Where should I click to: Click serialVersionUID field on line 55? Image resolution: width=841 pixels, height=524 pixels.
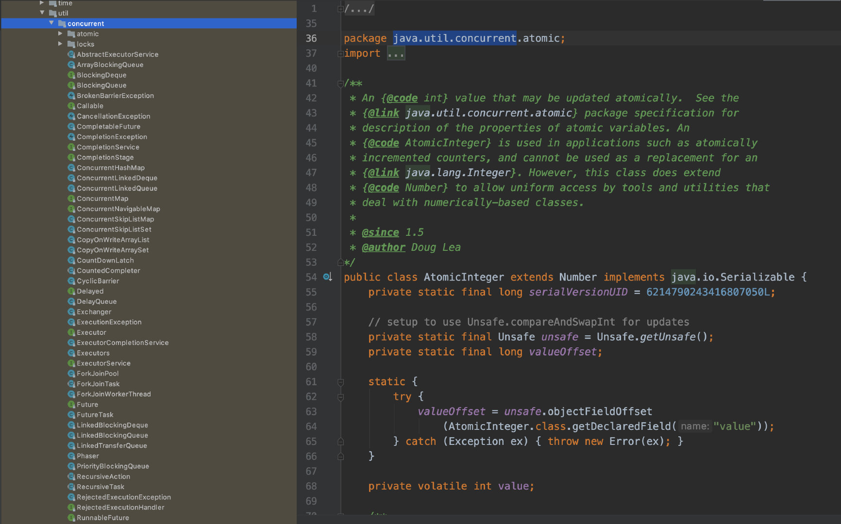click(x=578, y=292)
